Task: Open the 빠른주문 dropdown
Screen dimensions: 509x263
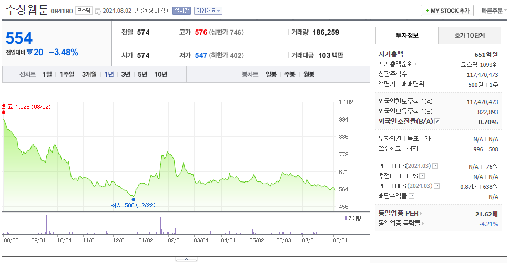Action: (494, 11)
